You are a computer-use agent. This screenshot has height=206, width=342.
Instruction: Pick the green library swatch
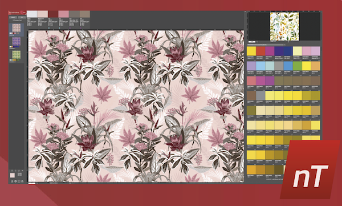click(297, 66)
